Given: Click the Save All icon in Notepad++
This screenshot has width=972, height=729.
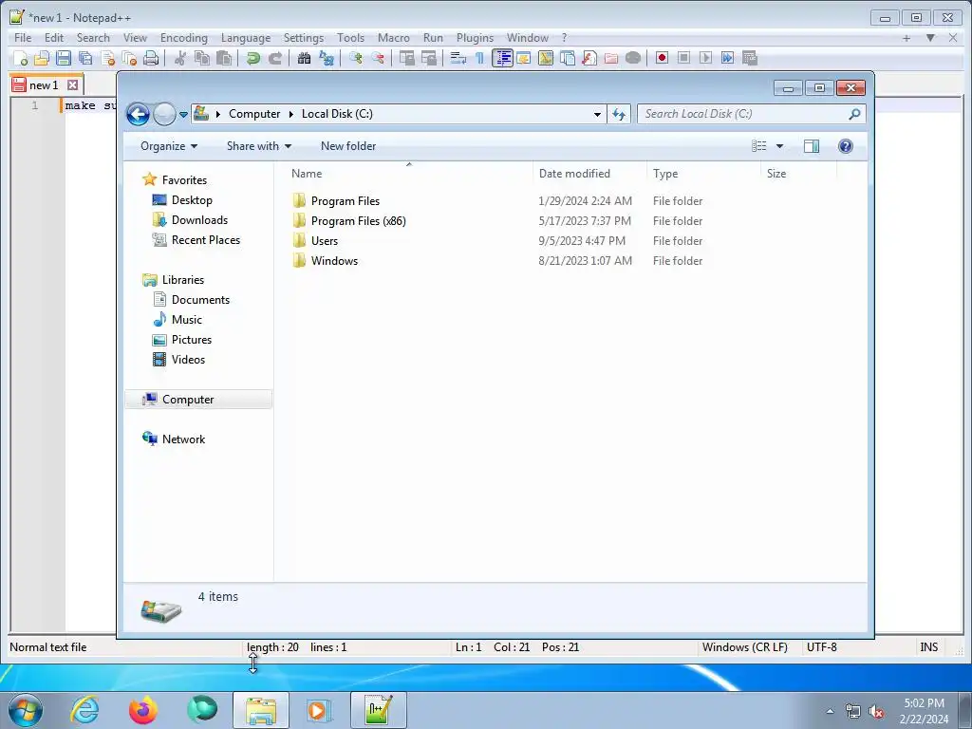Looking at the screenshot, I should pyautogui.click(x=85, y=58).
